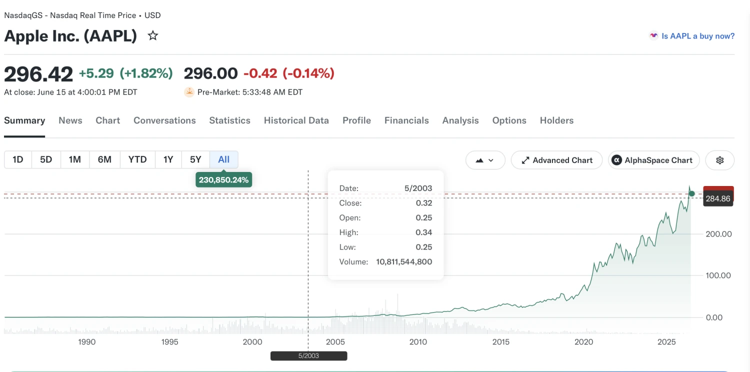
Task: Click the 5/2003 date marker on timeline
Action: [308, 356]
